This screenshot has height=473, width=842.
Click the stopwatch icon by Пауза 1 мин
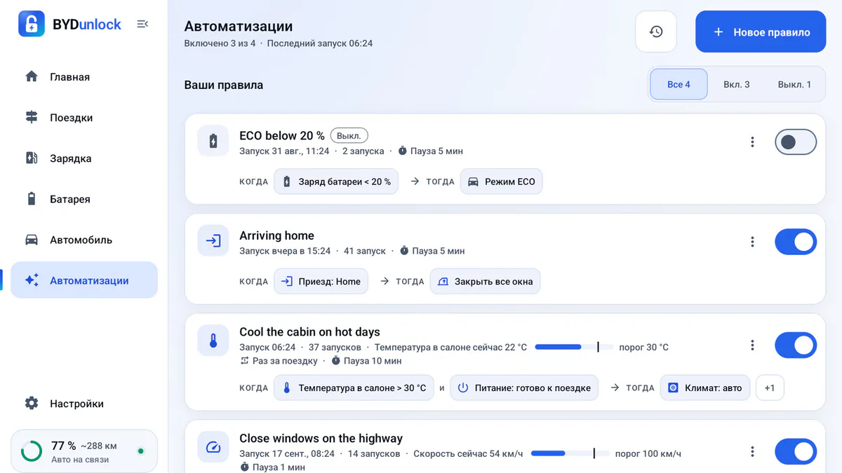click(x=244, y=467)
